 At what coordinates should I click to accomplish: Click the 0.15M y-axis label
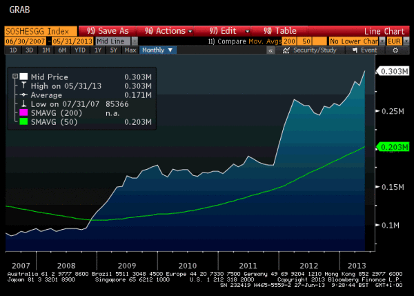393,187
